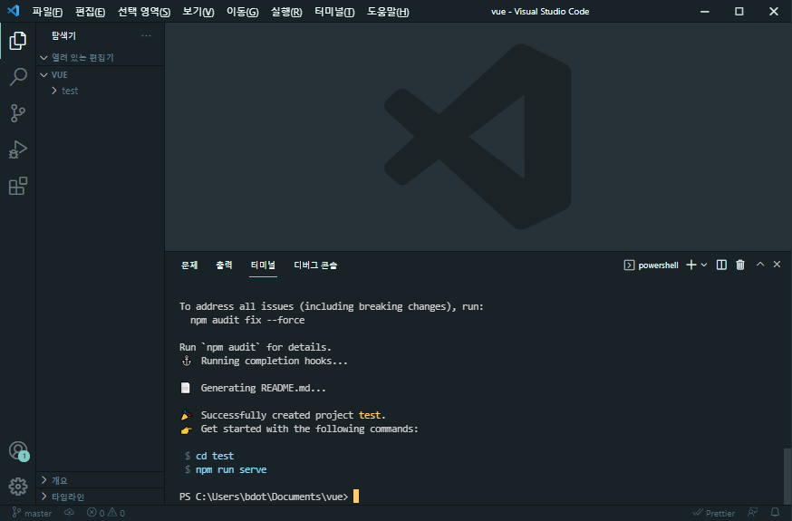Close the bottom panel
Image resolution: width=792 pixels, height=521 pixels.
click(777, 264)
